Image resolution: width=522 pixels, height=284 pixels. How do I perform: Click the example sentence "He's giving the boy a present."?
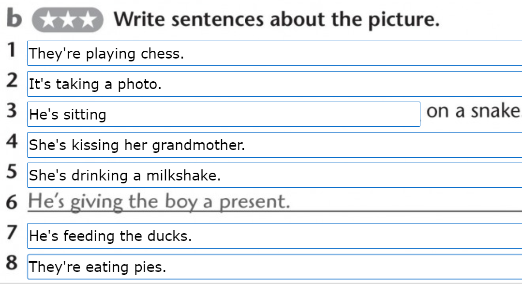pyautogui.click(x=159, y=202)
